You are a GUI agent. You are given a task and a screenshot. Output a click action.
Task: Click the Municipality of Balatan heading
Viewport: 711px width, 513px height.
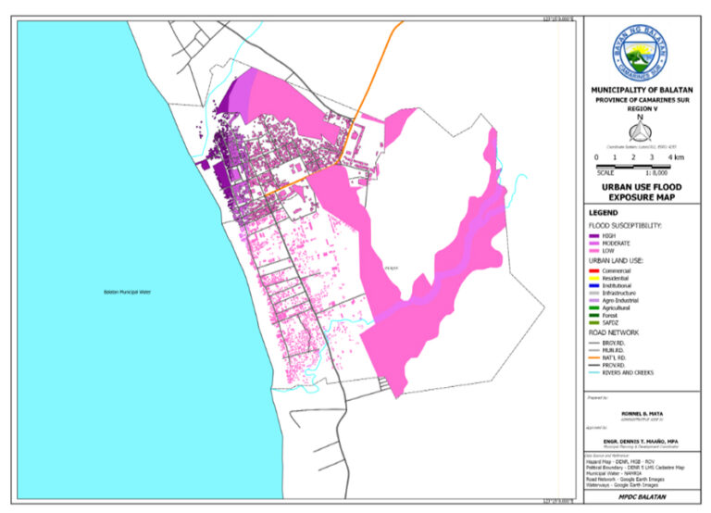(x=641, y=90)
